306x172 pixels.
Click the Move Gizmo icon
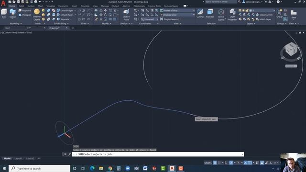[x=221, y=15]
